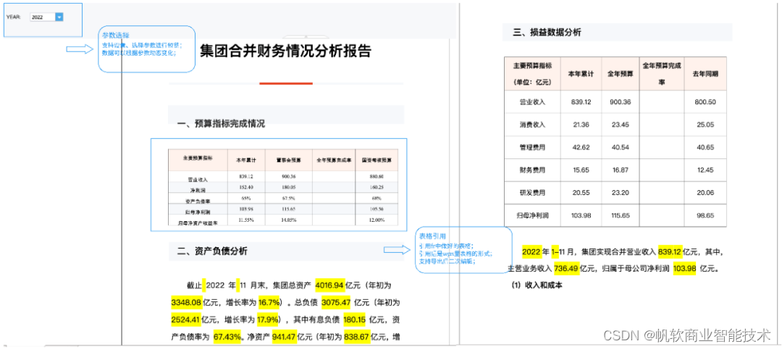Click the report title 集团合并财务情况分析报告
The image size is (782, 349).
[x=286, y=51]
